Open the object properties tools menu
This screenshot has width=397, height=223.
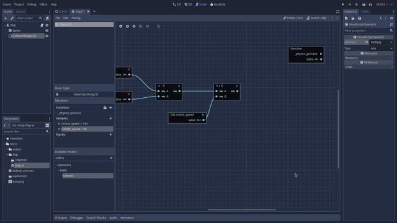pos(391,25)
